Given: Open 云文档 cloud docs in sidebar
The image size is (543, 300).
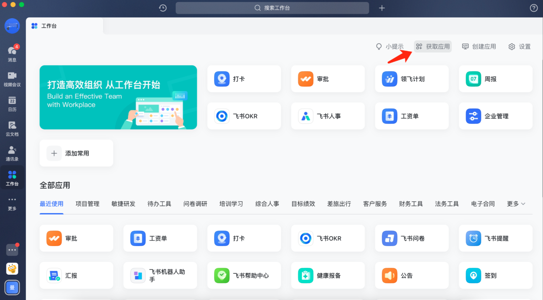Looking at the screenshot, I should (x=12, y=129).
